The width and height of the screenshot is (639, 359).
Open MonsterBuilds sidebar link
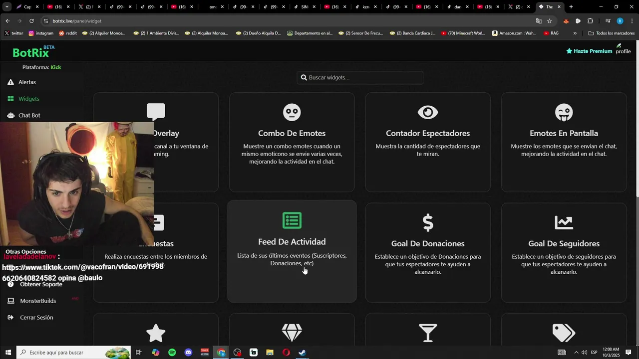[x=38, y=301]
